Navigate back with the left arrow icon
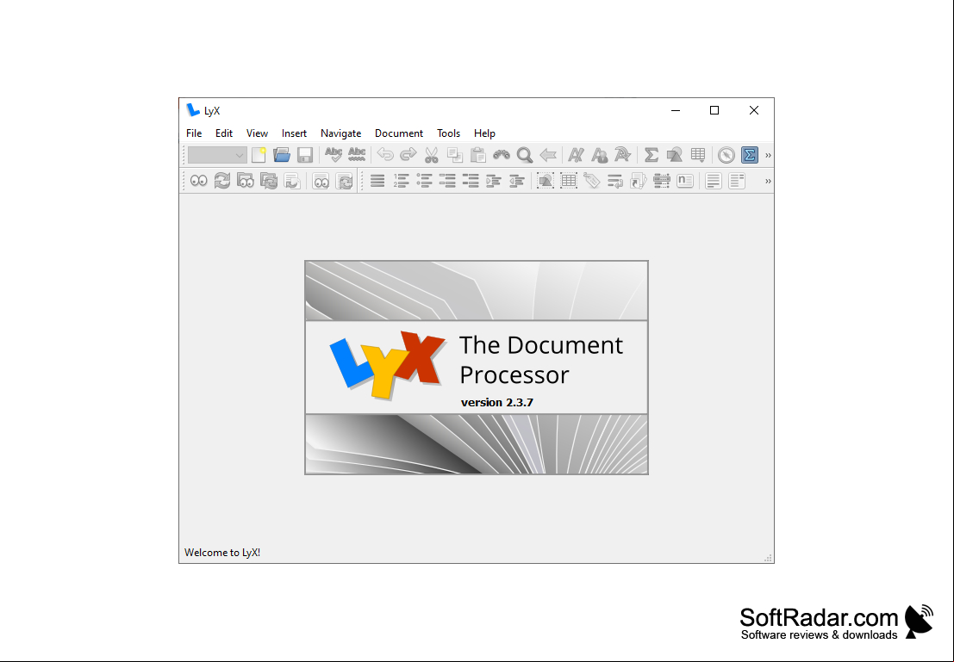 (548, 155)
